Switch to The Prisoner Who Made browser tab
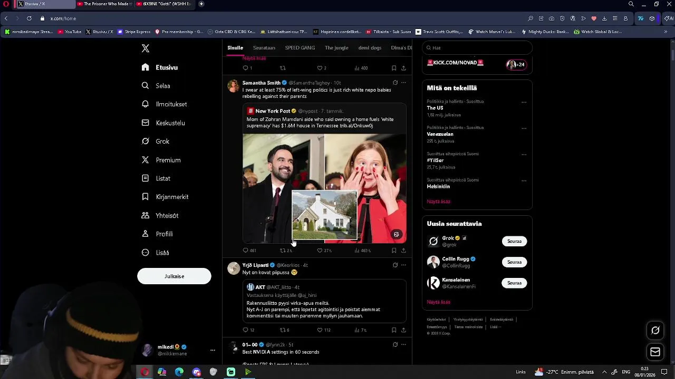675x379 pixels. pyautogui.click(x=105, y=4)
